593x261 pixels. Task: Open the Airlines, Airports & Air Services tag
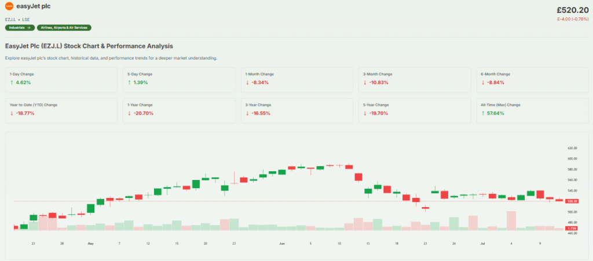click(x=64, y=27)
